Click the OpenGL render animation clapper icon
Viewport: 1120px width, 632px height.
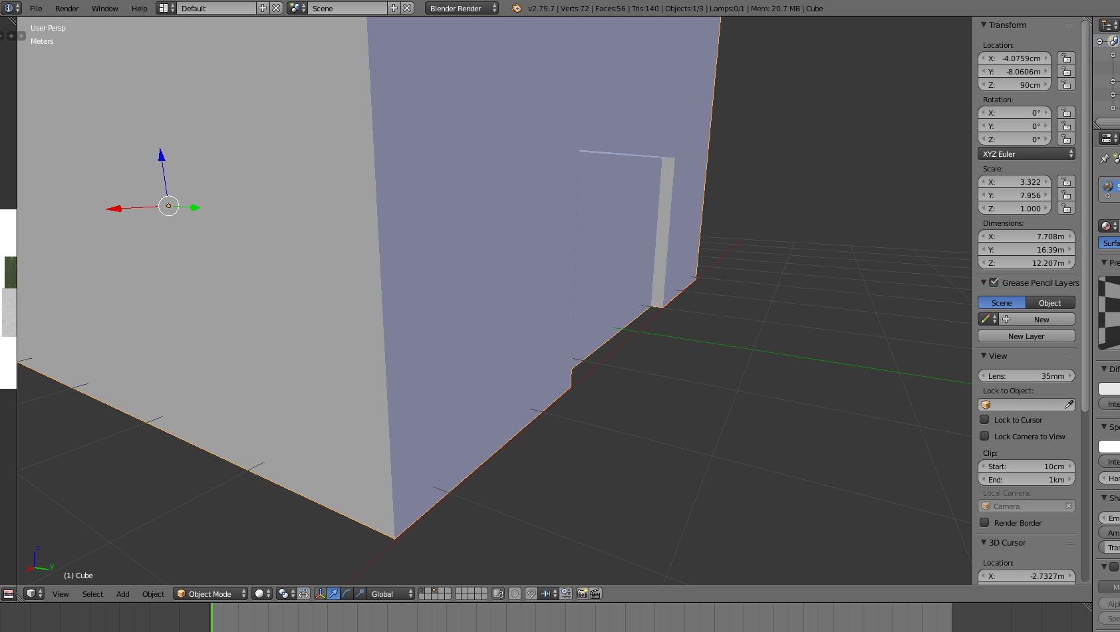click(595, 593)
